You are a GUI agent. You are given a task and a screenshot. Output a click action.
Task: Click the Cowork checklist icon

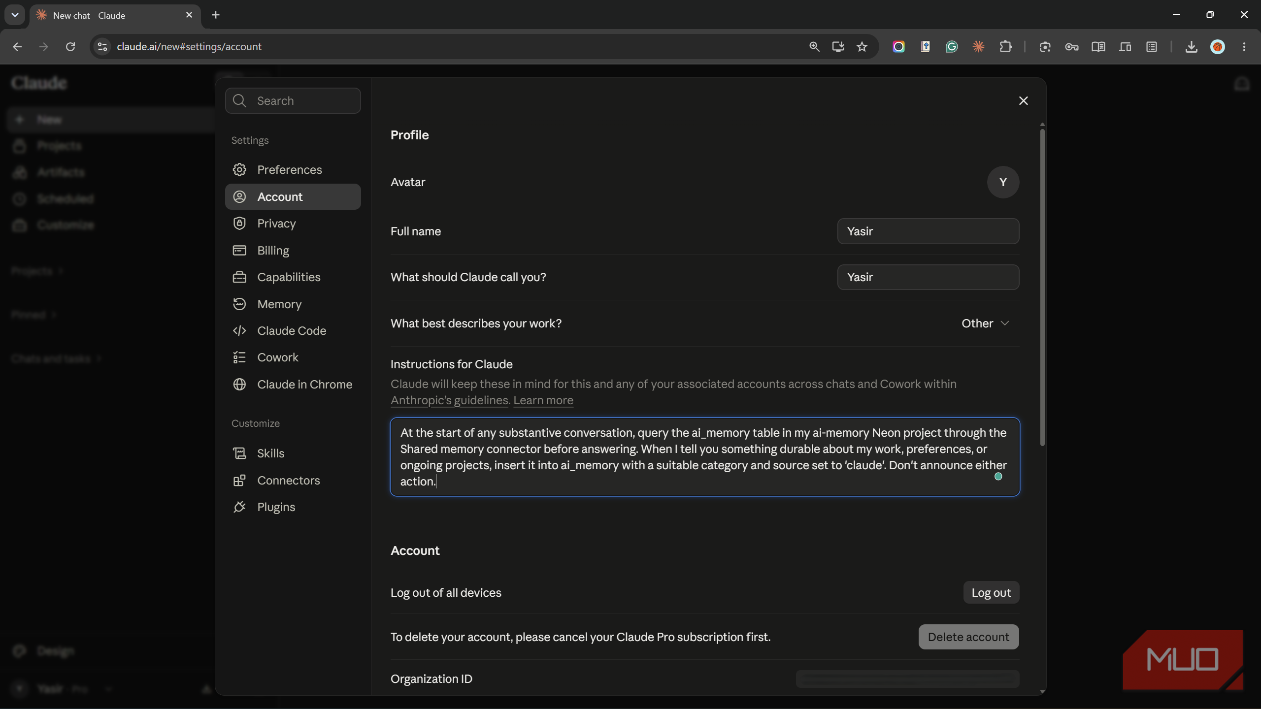tap(239, 357)
